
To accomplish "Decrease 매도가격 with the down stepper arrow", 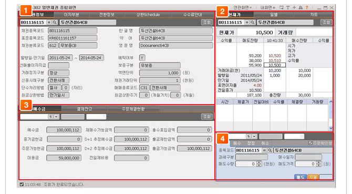I will pos(319,165).
